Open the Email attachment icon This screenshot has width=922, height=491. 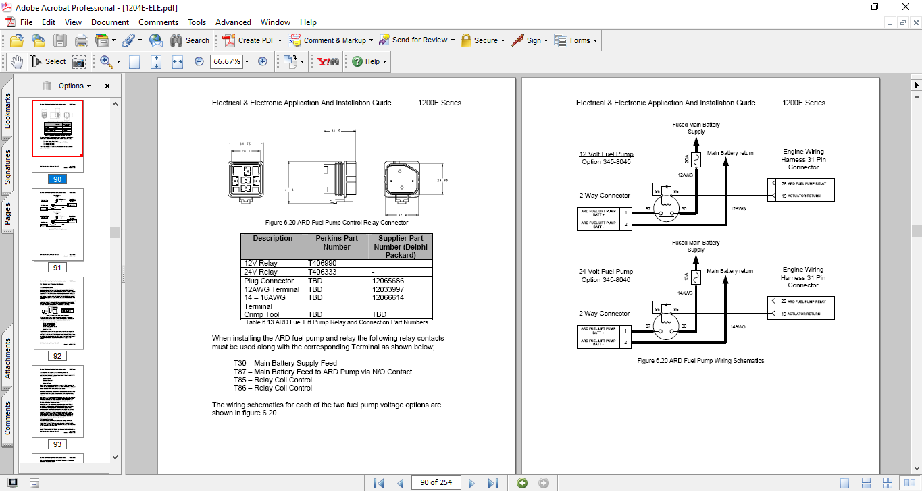pyautogui.click(x=156, y=40)
